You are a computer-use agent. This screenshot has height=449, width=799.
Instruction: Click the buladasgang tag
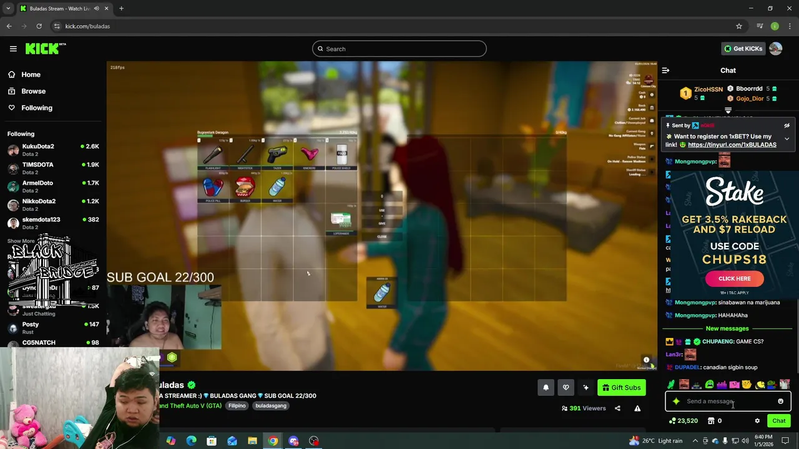click(x=271, y=406)
